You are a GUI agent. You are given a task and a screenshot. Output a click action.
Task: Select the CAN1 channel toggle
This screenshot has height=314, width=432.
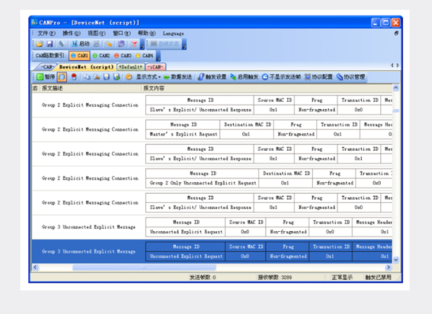click(79, 56)
